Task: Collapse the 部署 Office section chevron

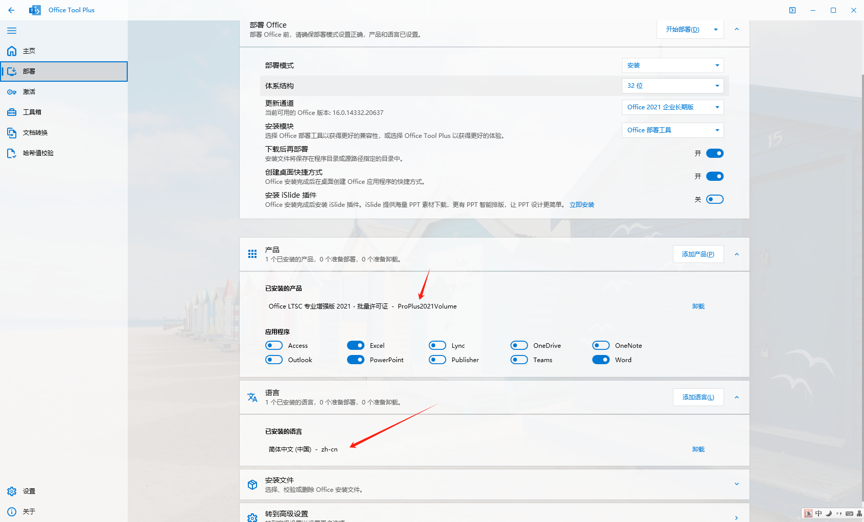Action: pyautogui.click(x=737, y=29)
